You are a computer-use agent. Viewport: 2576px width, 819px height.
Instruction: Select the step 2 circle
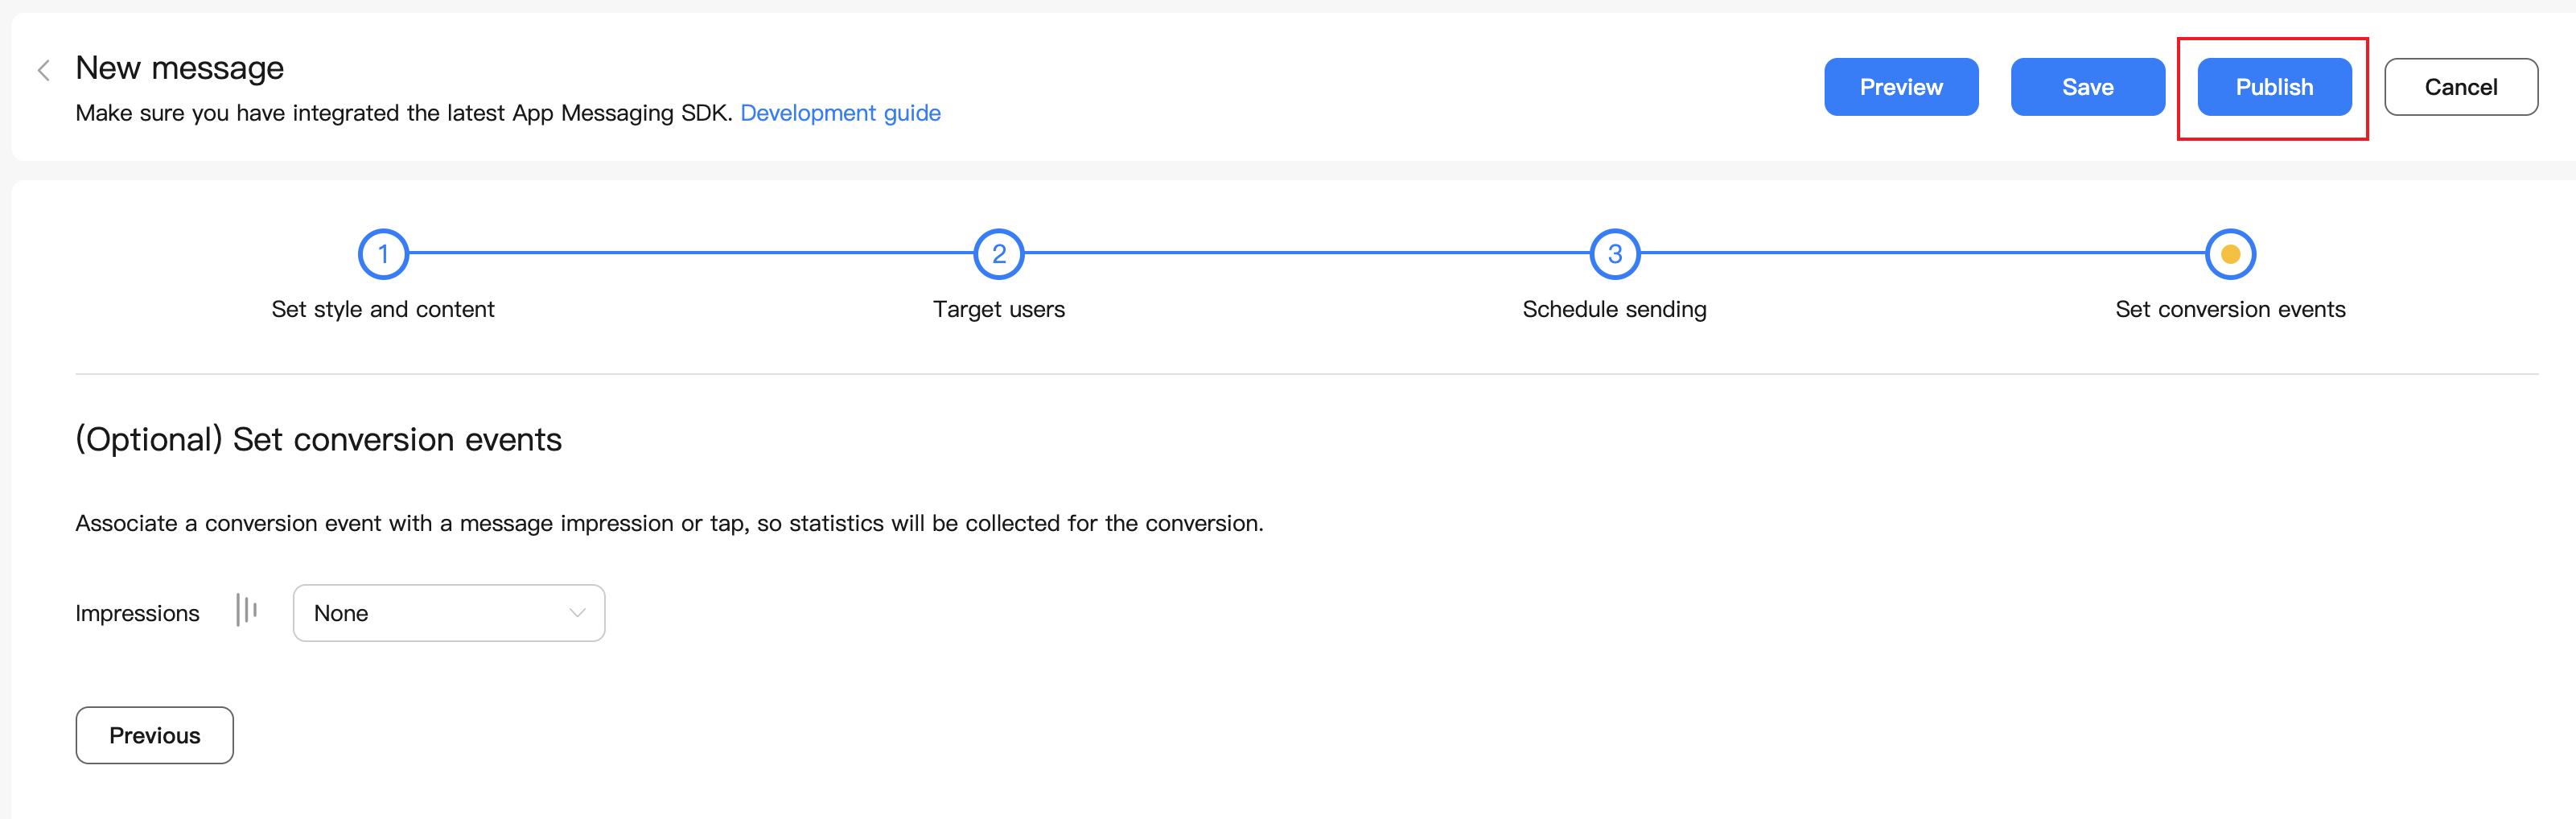coord(998,254)
